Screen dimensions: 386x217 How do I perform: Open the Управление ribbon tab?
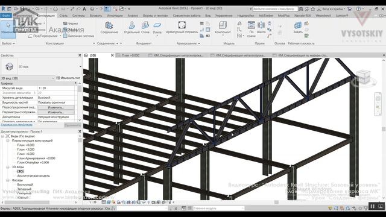[224, 16]
